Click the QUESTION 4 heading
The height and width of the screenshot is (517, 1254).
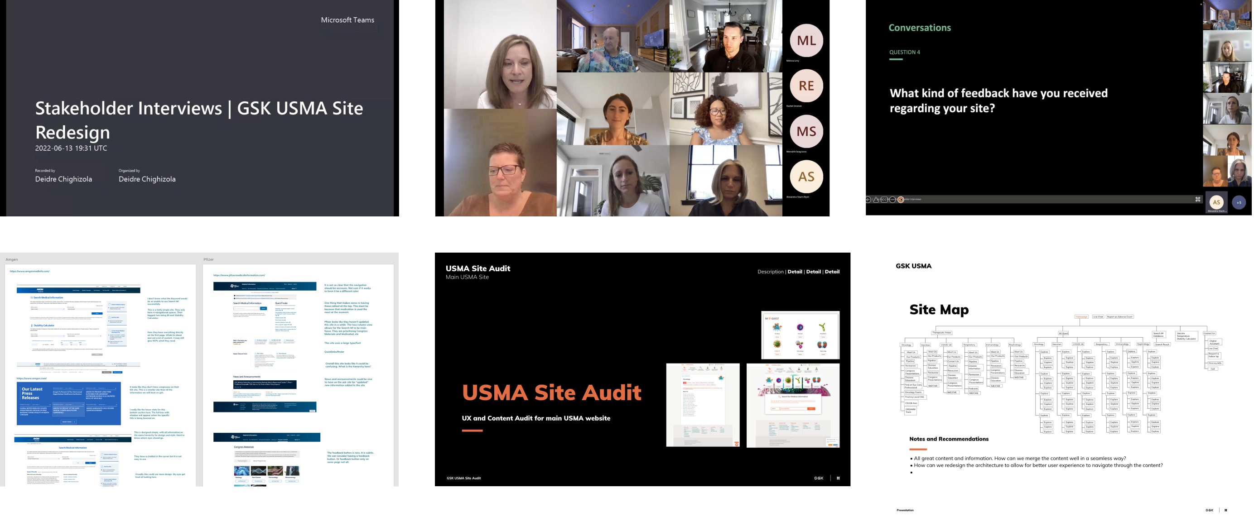pos(904,53)
